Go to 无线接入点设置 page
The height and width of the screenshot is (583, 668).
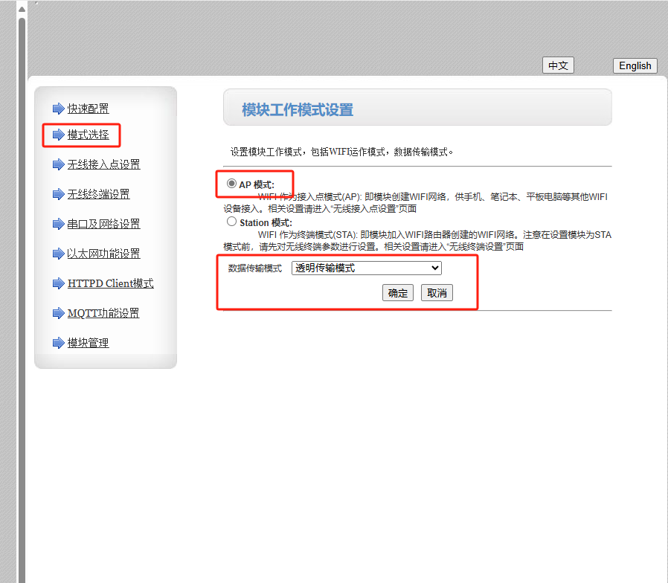tap(103, 164)
